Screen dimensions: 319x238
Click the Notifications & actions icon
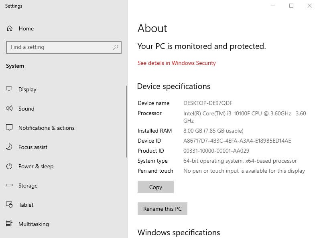click(x=9, y=128)
